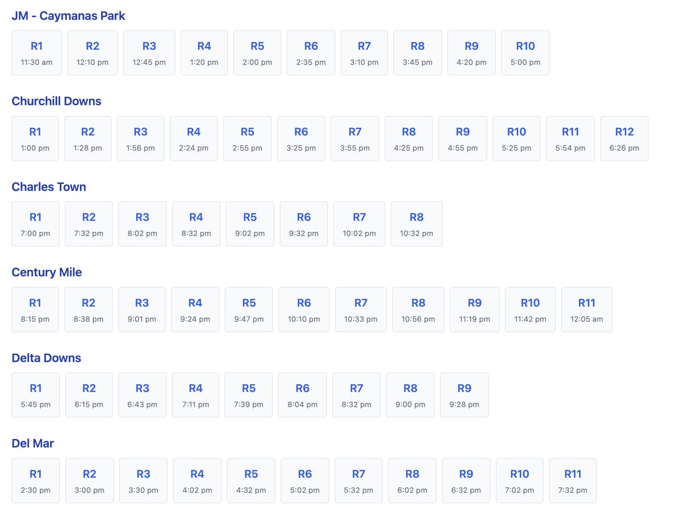Open Century Mile R1 at 8:15 pm
680x515 pixels.
pyautogui.click(x=35, y=310)
